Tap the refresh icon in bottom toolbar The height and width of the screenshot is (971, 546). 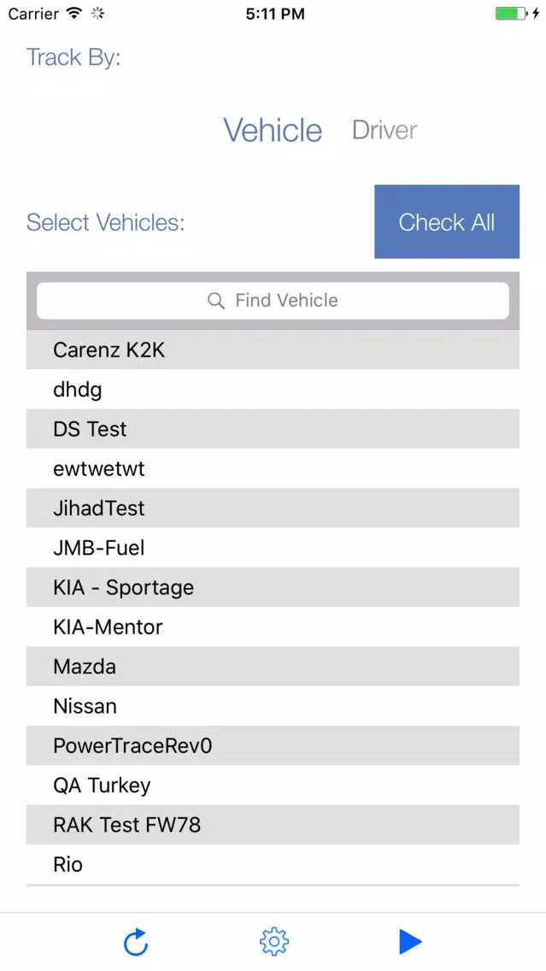(136, 942)
